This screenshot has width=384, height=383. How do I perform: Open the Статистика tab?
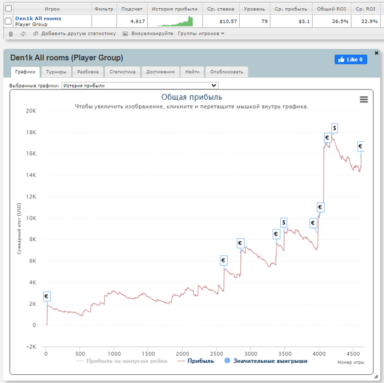(122, 72)
